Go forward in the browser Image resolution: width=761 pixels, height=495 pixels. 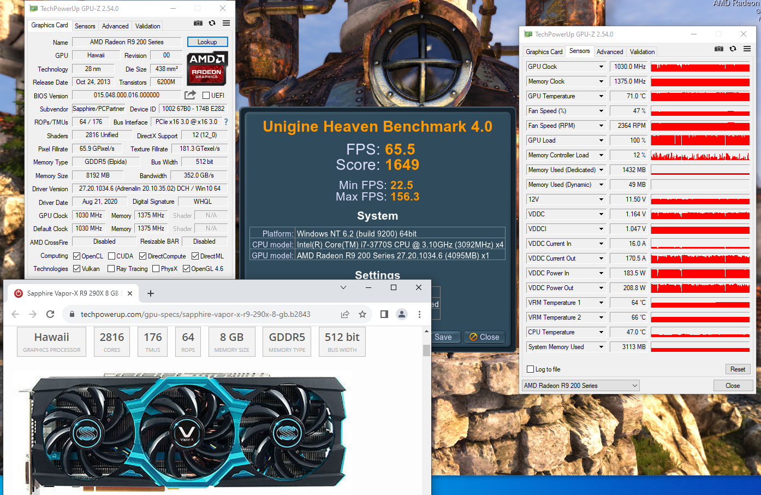pos(33,314)
